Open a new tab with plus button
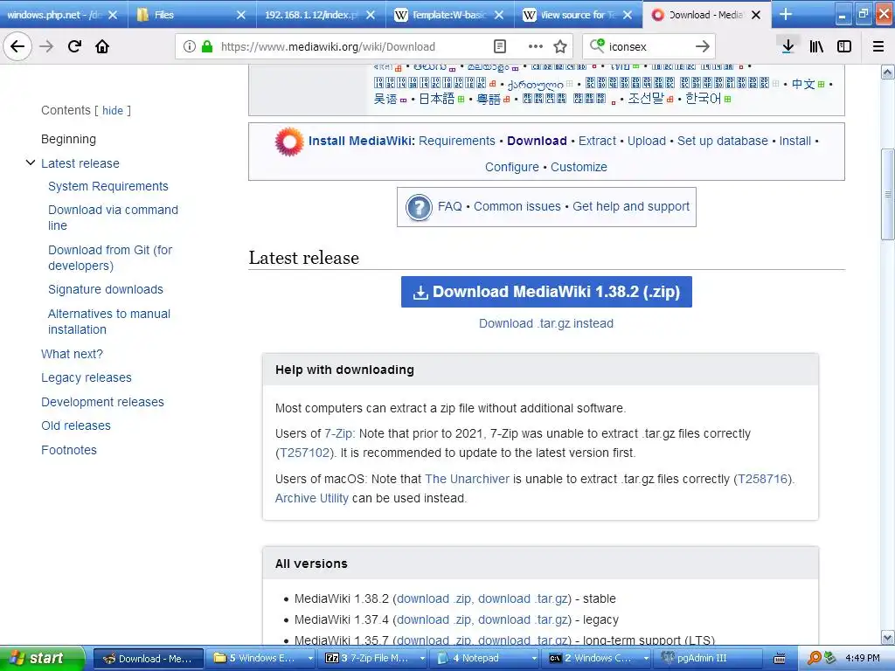The image size is (895, 671). (786, 14)
